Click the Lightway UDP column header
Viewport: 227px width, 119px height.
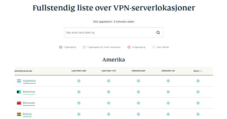[79, 71]
